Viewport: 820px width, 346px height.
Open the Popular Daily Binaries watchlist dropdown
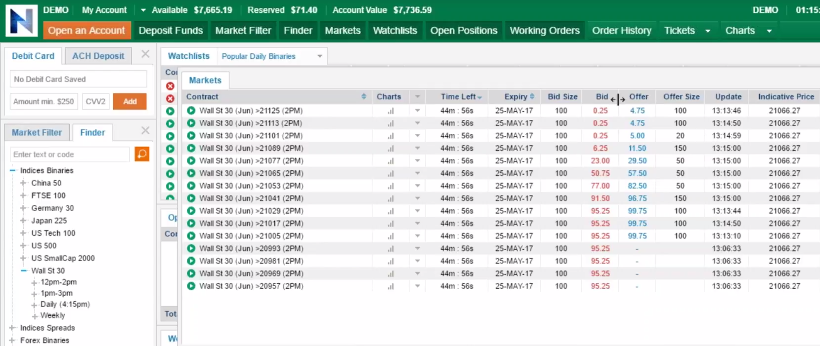pos(320,56)
